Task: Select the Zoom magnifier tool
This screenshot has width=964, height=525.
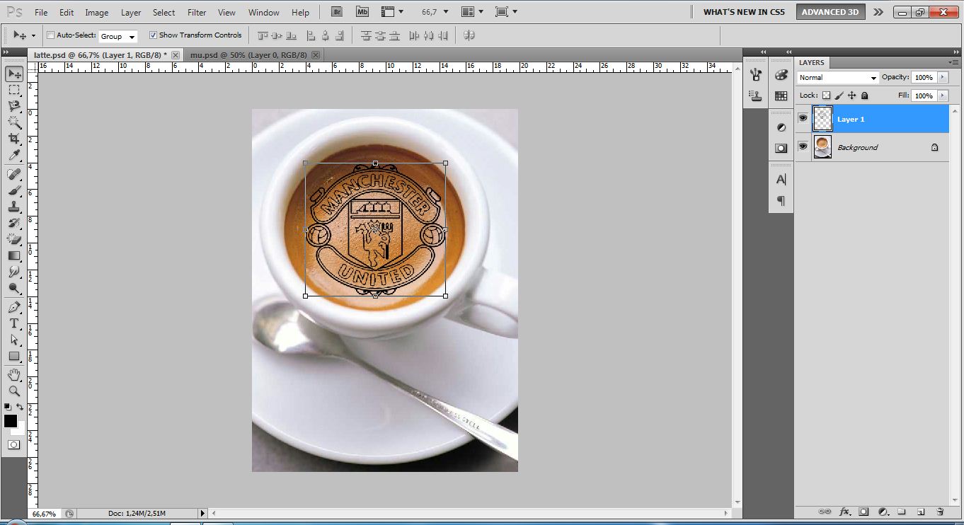Action: (14, 391)
